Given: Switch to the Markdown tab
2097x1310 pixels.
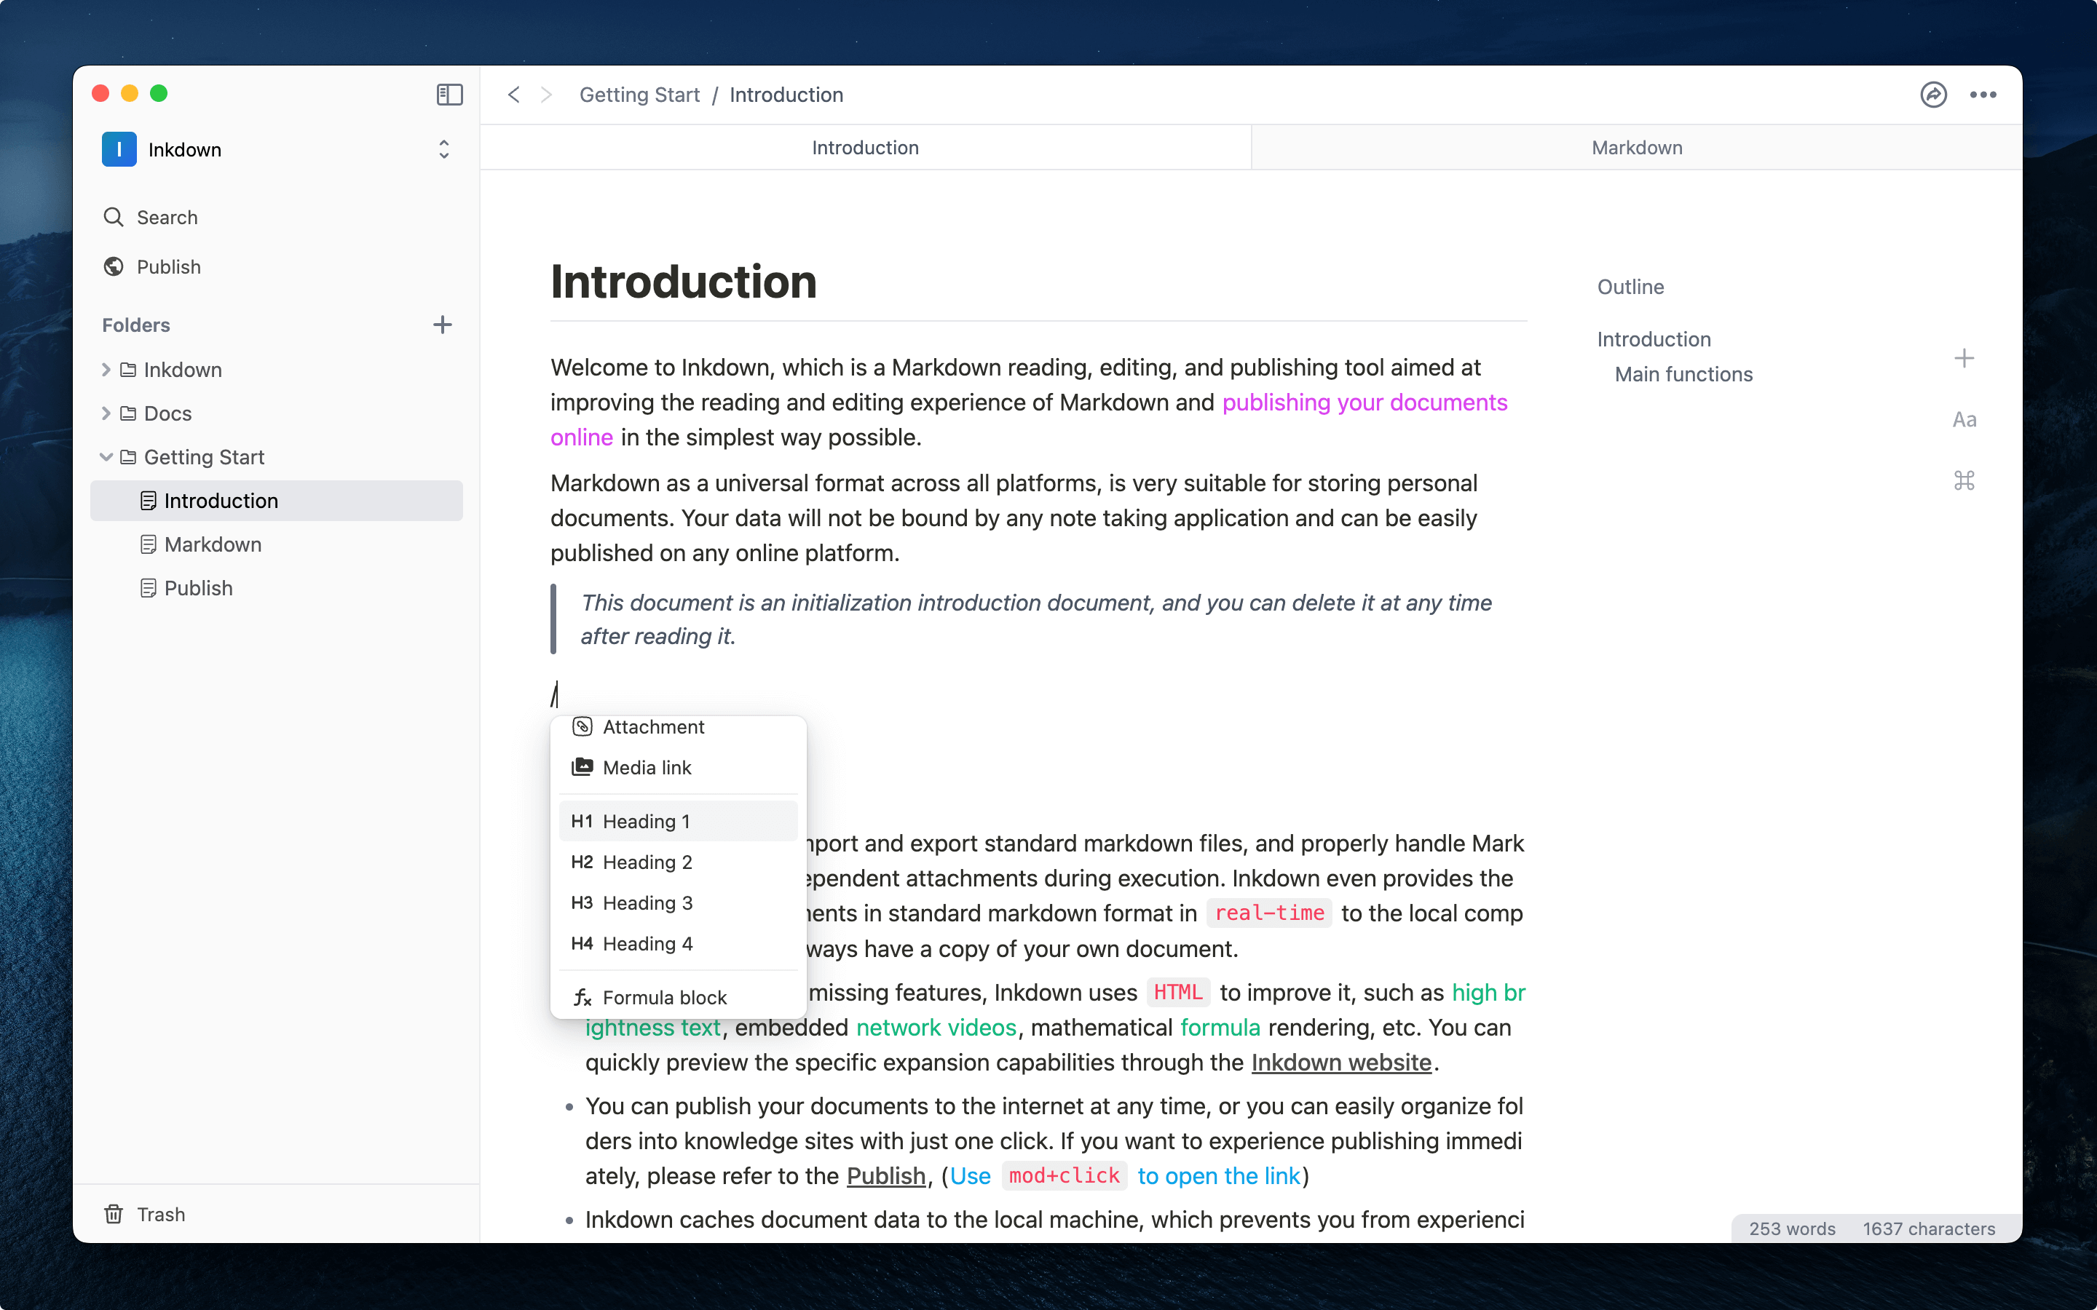Looking at the screenshot, I should pyautogui.click(x=1636, y=147).
